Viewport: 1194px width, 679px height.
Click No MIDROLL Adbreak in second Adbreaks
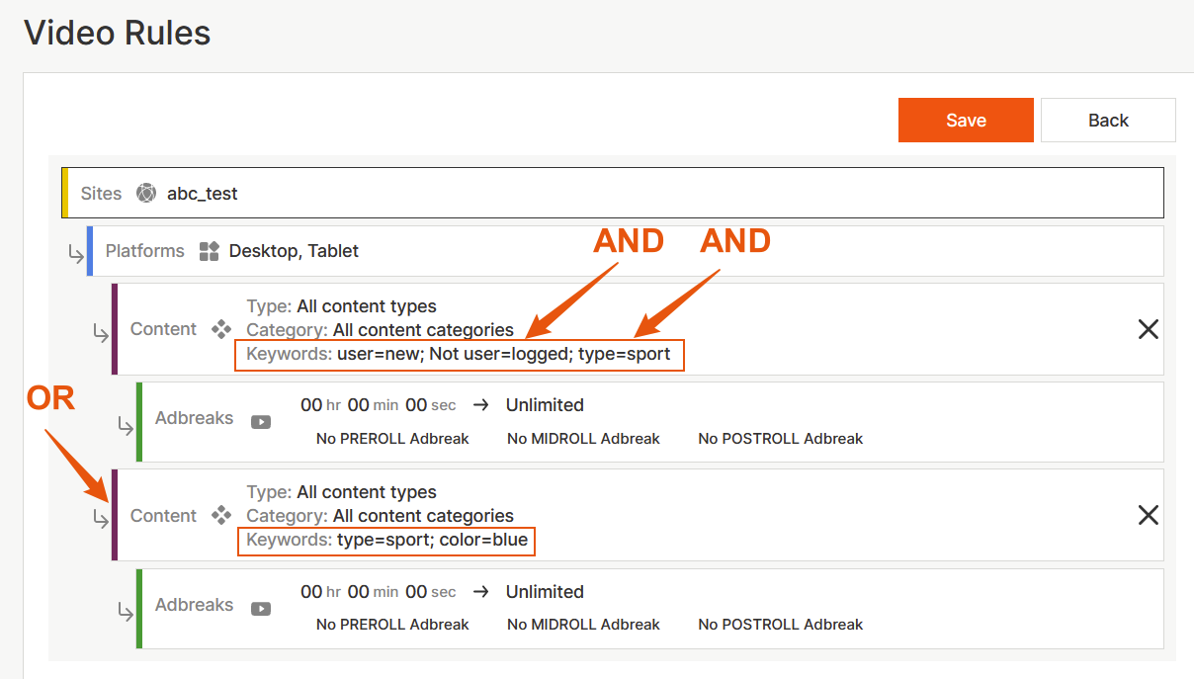[583, 625]
